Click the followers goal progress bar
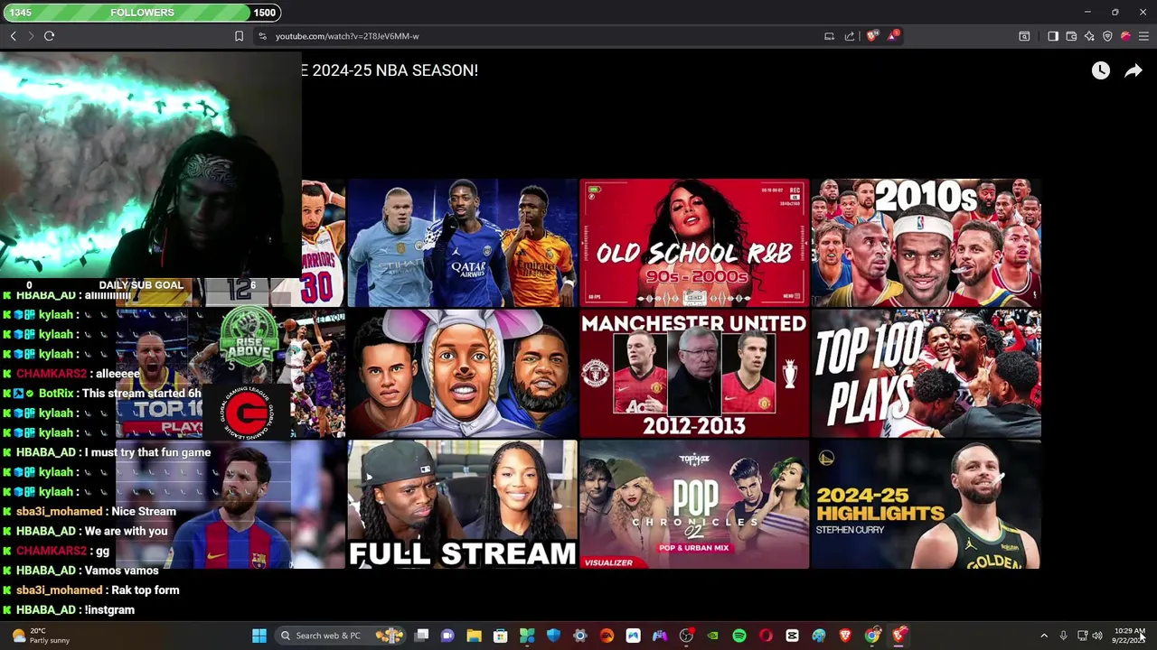This screenshot has height=650, width=1157. [143, 13]
